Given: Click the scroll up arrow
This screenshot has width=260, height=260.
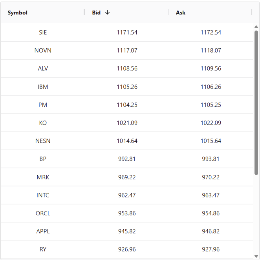Looking at the screenshot, I should tap(256, 27).
